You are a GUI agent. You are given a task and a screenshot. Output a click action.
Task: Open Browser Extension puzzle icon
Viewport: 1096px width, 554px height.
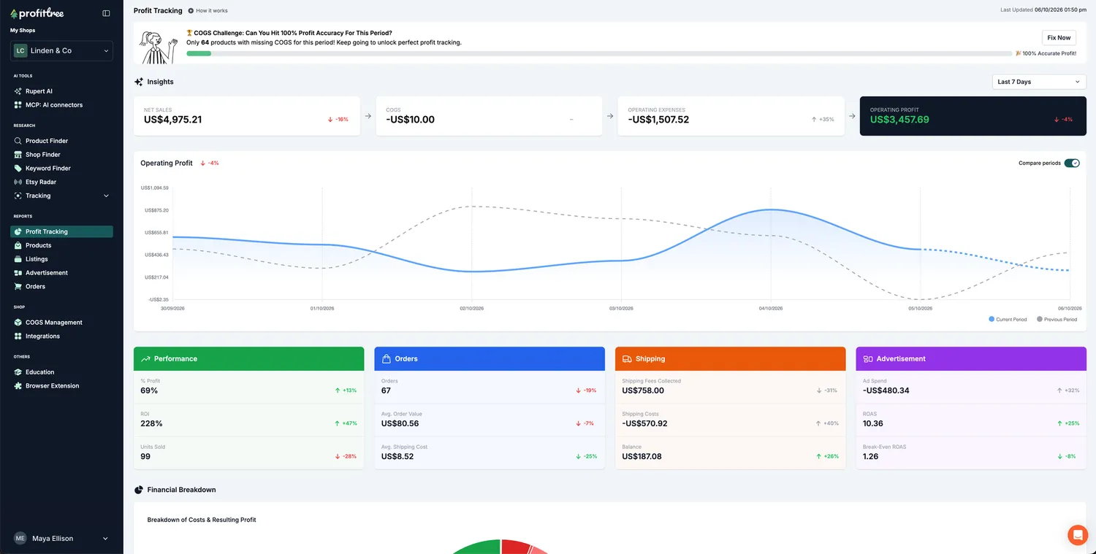(x=18, y=386)
